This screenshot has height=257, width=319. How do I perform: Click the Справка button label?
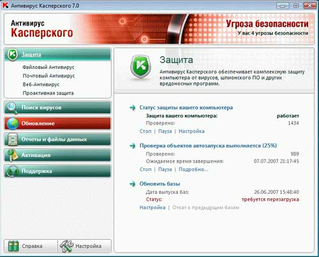click(x=32, y=246)
